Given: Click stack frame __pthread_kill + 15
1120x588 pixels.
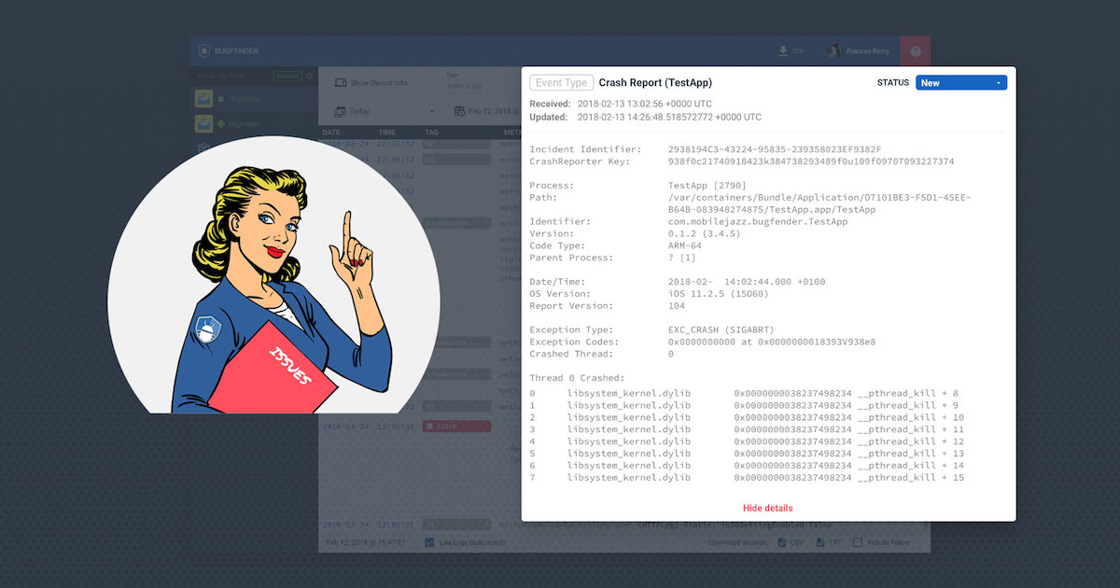Looking at the screenshot, I should pos(911,478).
